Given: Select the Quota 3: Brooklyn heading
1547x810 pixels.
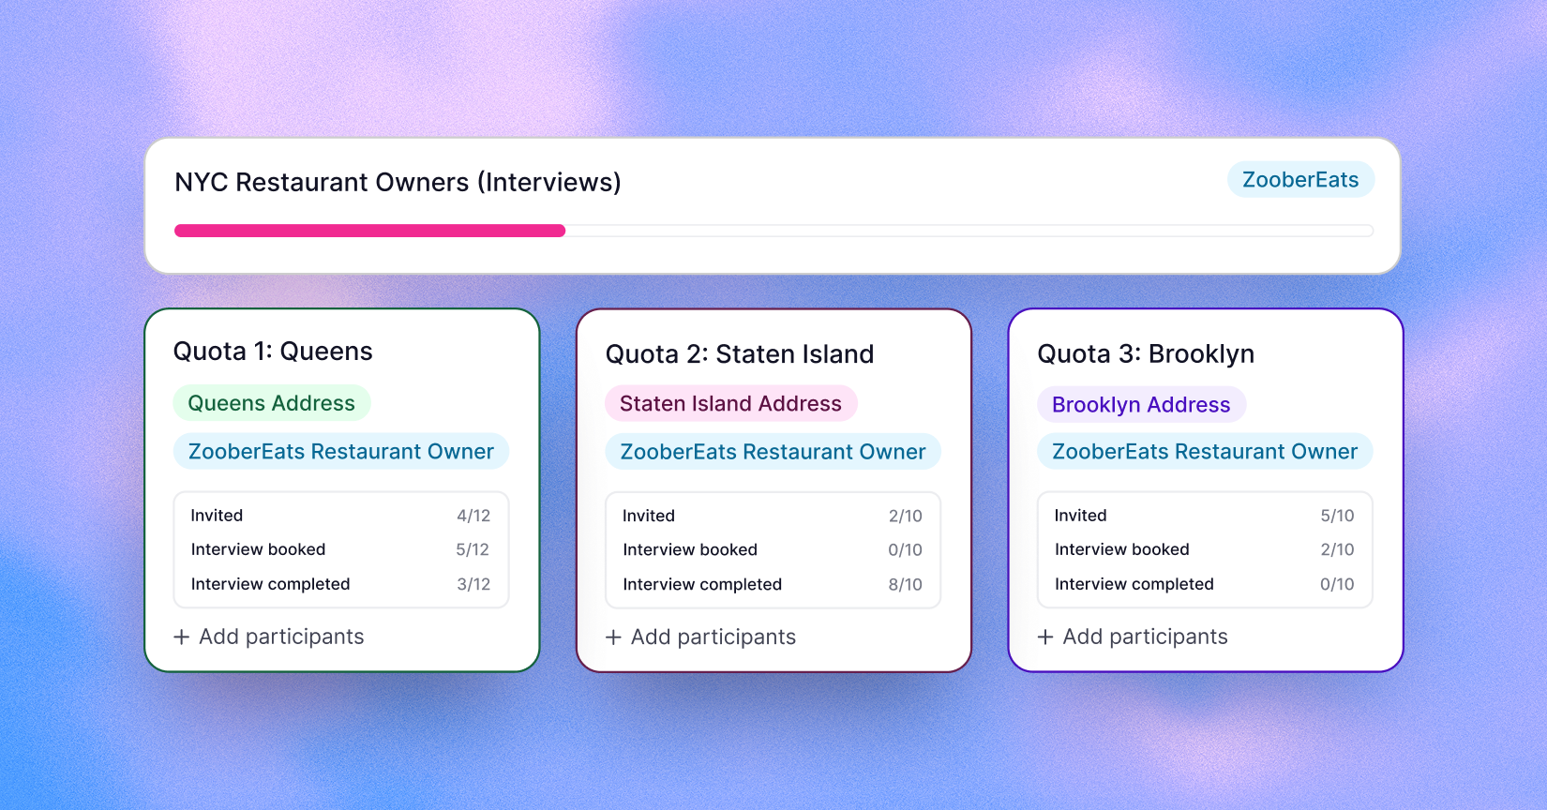Looking at the screenshot, I should (x=1146, y=354).
